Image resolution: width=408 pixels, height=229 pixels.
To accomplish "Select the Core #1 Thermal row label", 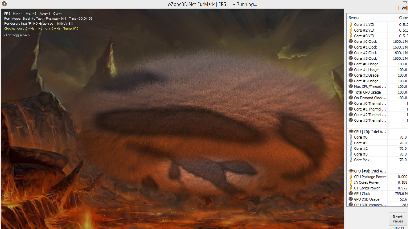I will 370,109.
